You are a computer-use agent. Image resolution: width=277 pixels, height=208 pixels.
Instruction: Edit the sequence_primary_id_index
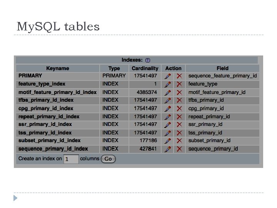[x=168, y=149]
